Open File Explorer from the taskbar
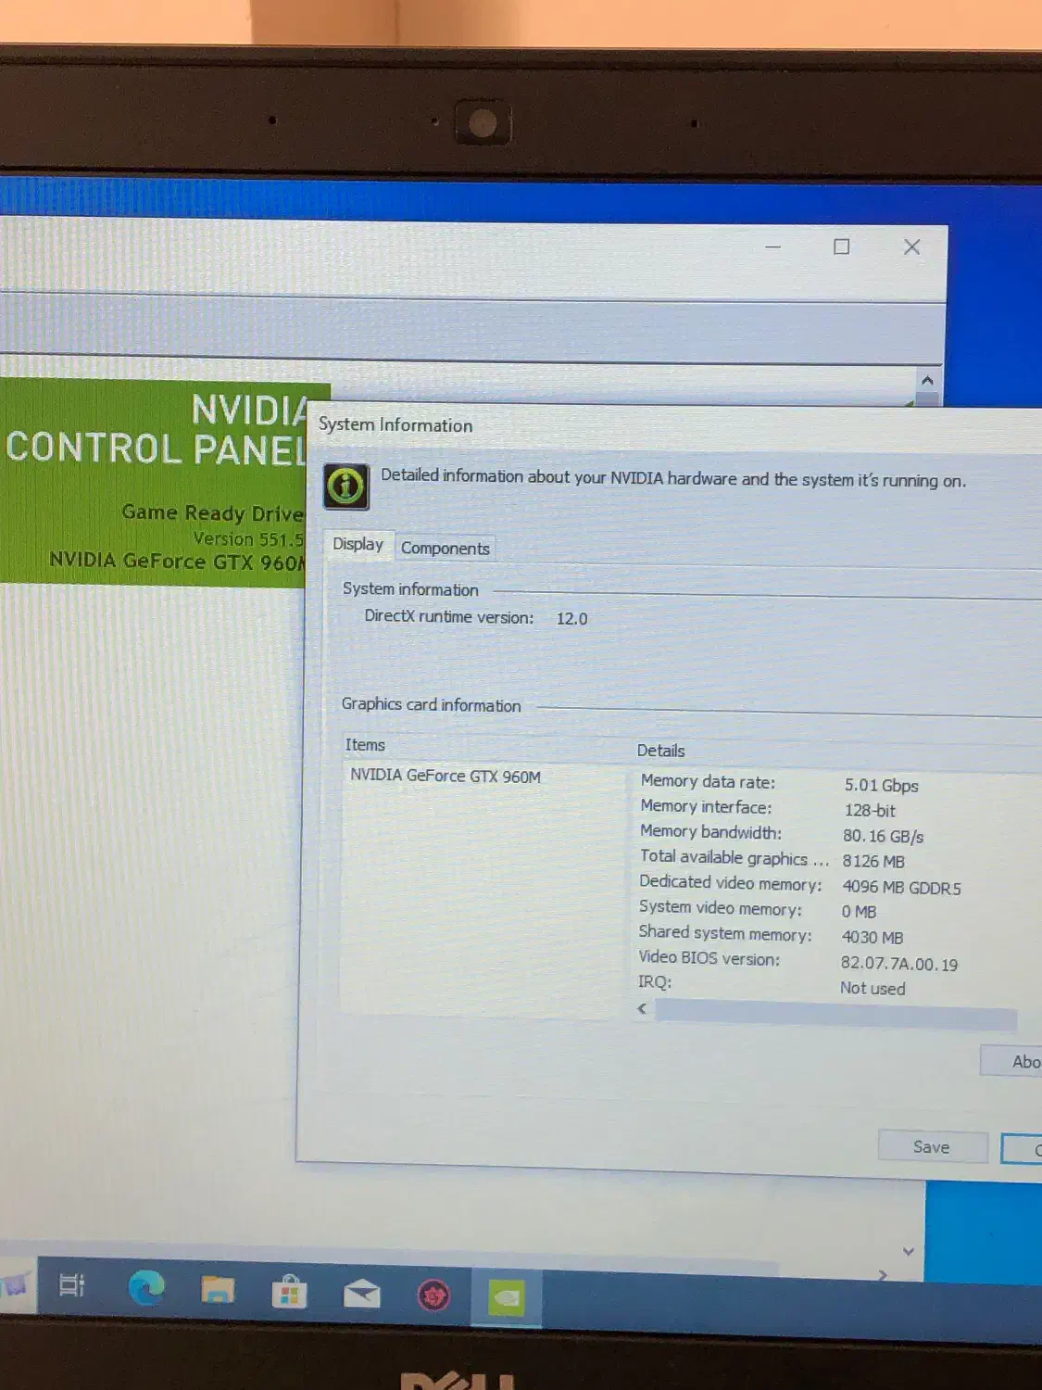The width and height of the screenshot is (1042, 1390). (x=218, y=1290)
